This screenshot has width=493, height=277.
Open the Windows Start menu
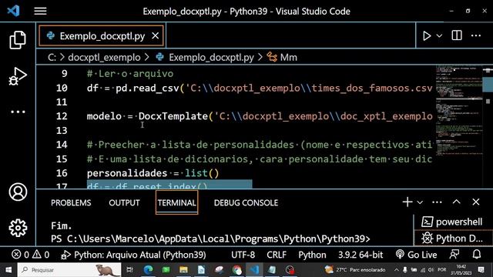[8, 270]
